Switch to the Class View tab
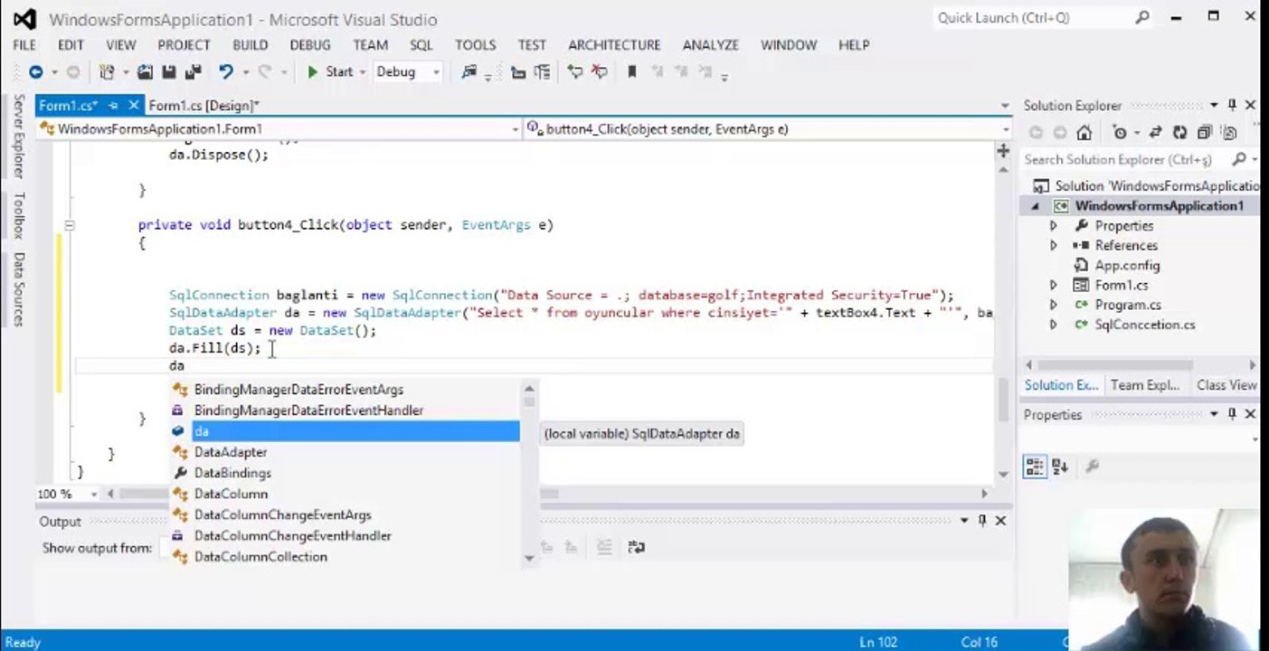This screenshot has height=651, width=1269. coord(1226,385)
